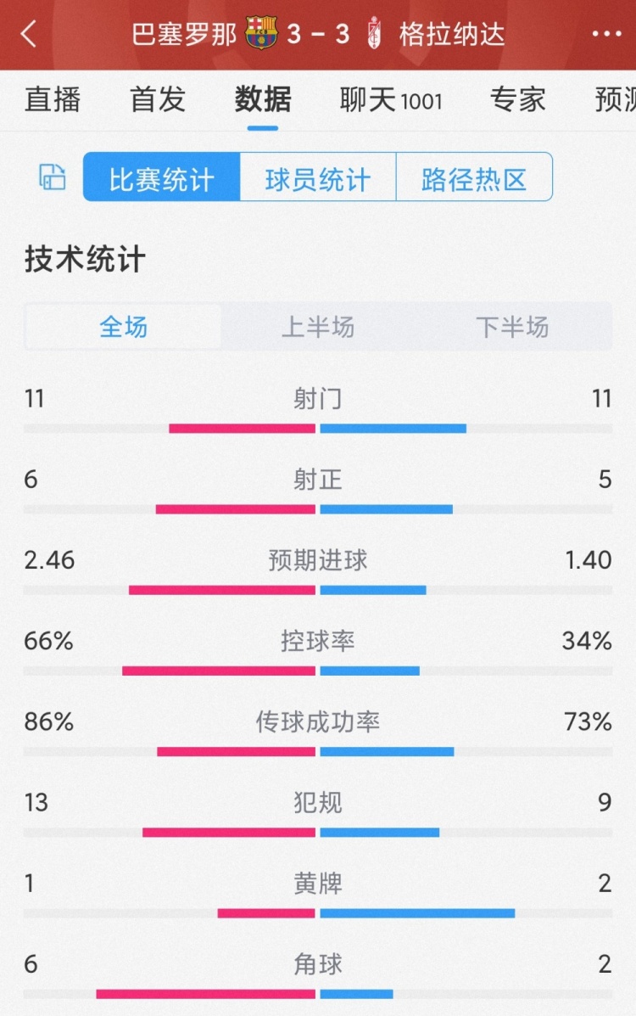636x1016 pixels.
Task: Open the 专家 experts page
Action: tap(516, 99)
